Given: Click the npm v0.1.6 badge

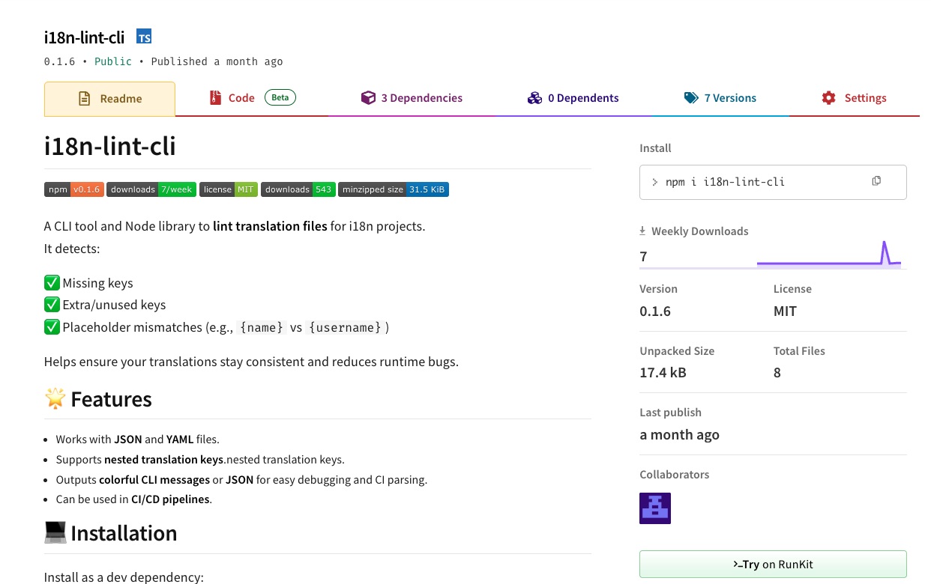Looking at the screenshot, I should pyautogui.click(x=73, y=189).
